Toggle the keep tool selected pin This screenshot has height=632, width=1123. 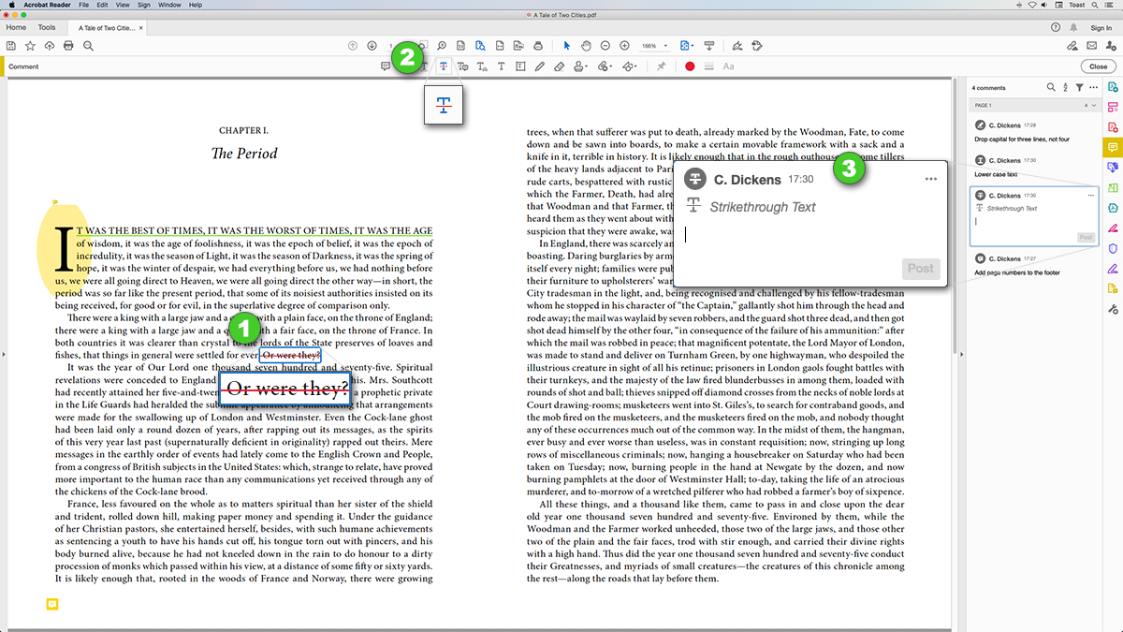tap(662, 66)
